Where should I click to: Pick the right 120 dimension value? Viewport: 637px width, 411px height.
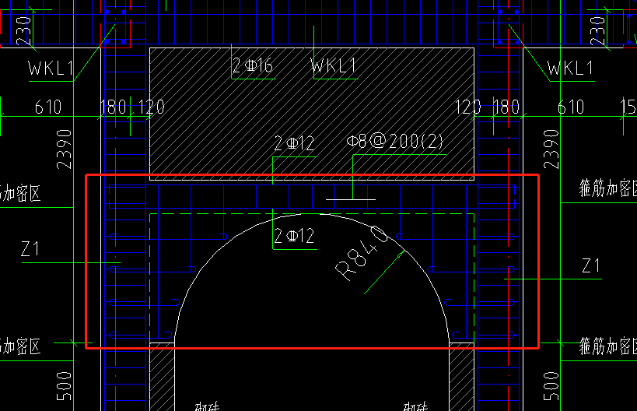[468, 107]
